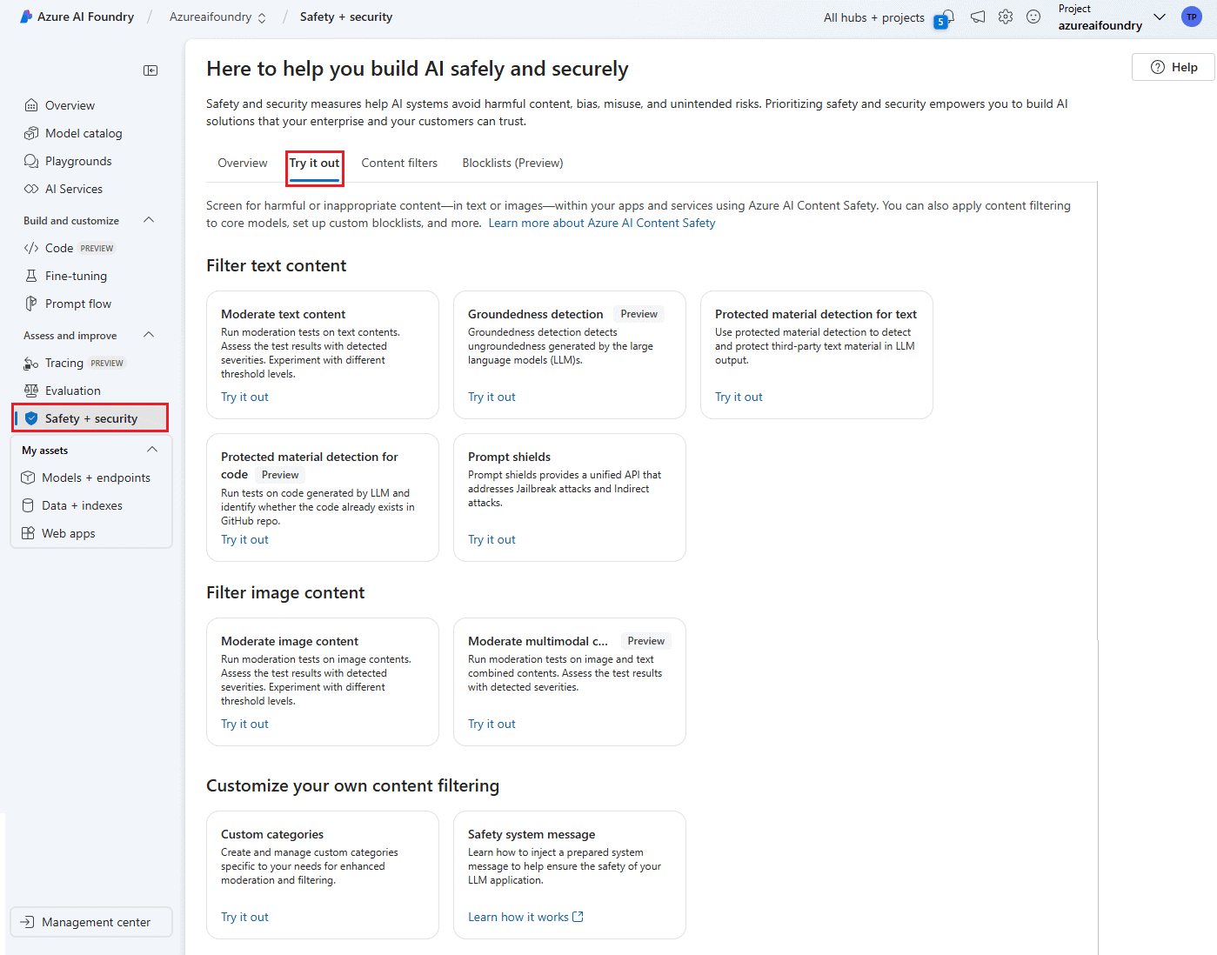Viewport: 1217px width, 955px height.
Task: Open the Blocklists (Preview) tab
Action: pos(512,163)
